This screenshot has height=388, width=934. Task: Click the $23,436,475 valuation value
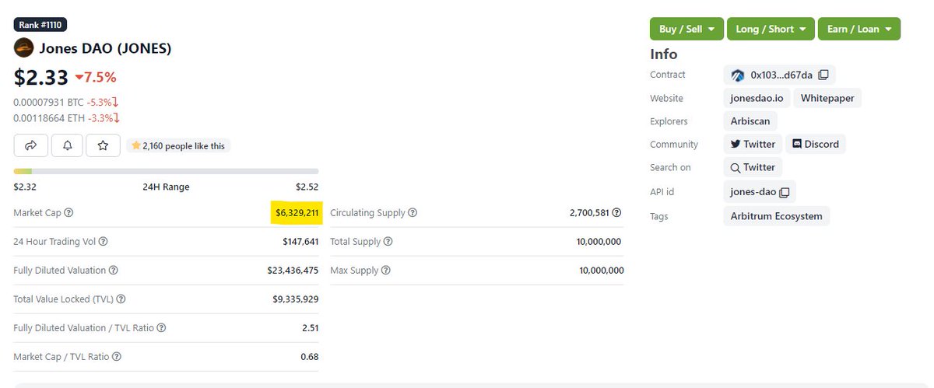pyautogui.click(x=293, y=271)
